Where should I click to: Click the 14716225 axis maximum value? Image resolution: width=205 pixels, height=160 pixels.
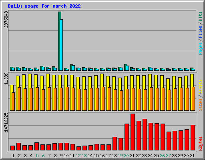[6, 122]
